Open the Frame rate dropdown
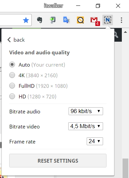The height and width of the screenshot is (178, 129). tap(95, 141)
